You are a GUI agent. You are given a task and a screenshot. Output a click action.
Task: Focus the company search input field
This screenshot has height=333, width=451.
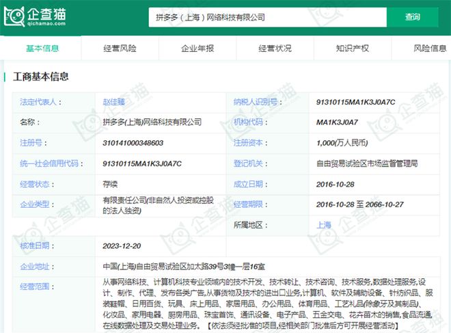[x=267, y=17]
